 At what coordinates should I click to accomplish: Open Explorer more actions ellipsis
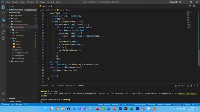click(x=35, y=6)
